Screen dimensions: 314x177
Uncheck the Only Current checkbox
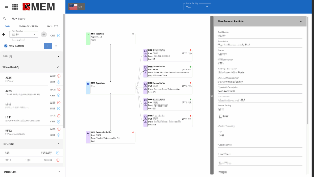(6, 46)
